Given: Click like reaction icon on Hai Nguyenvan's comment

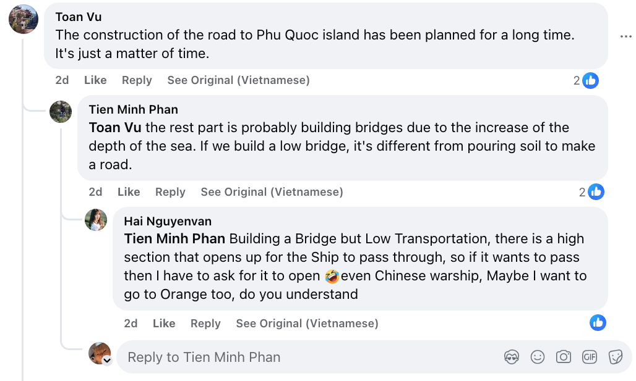Looking at the screenshot, I should coord(598,323).
